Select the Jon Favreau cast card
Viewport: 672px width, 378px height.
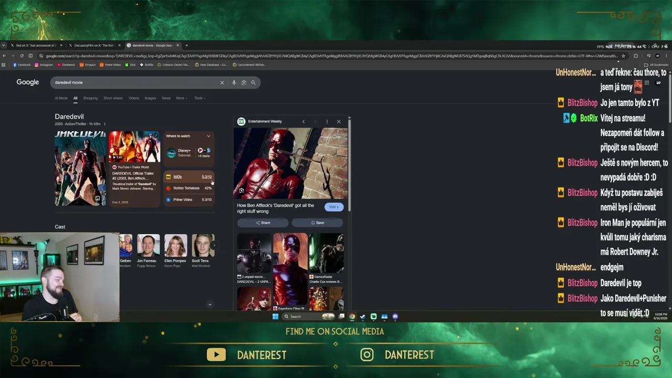148,251
